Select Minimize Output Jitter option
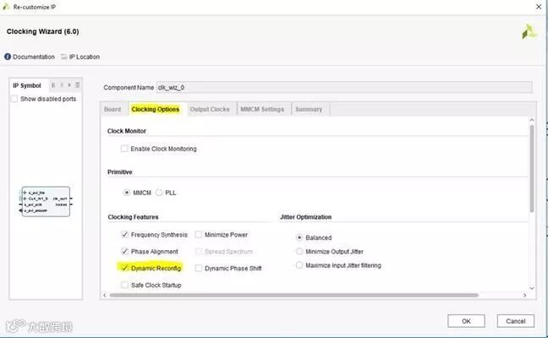The image size is (548, 338). [299, 252]
